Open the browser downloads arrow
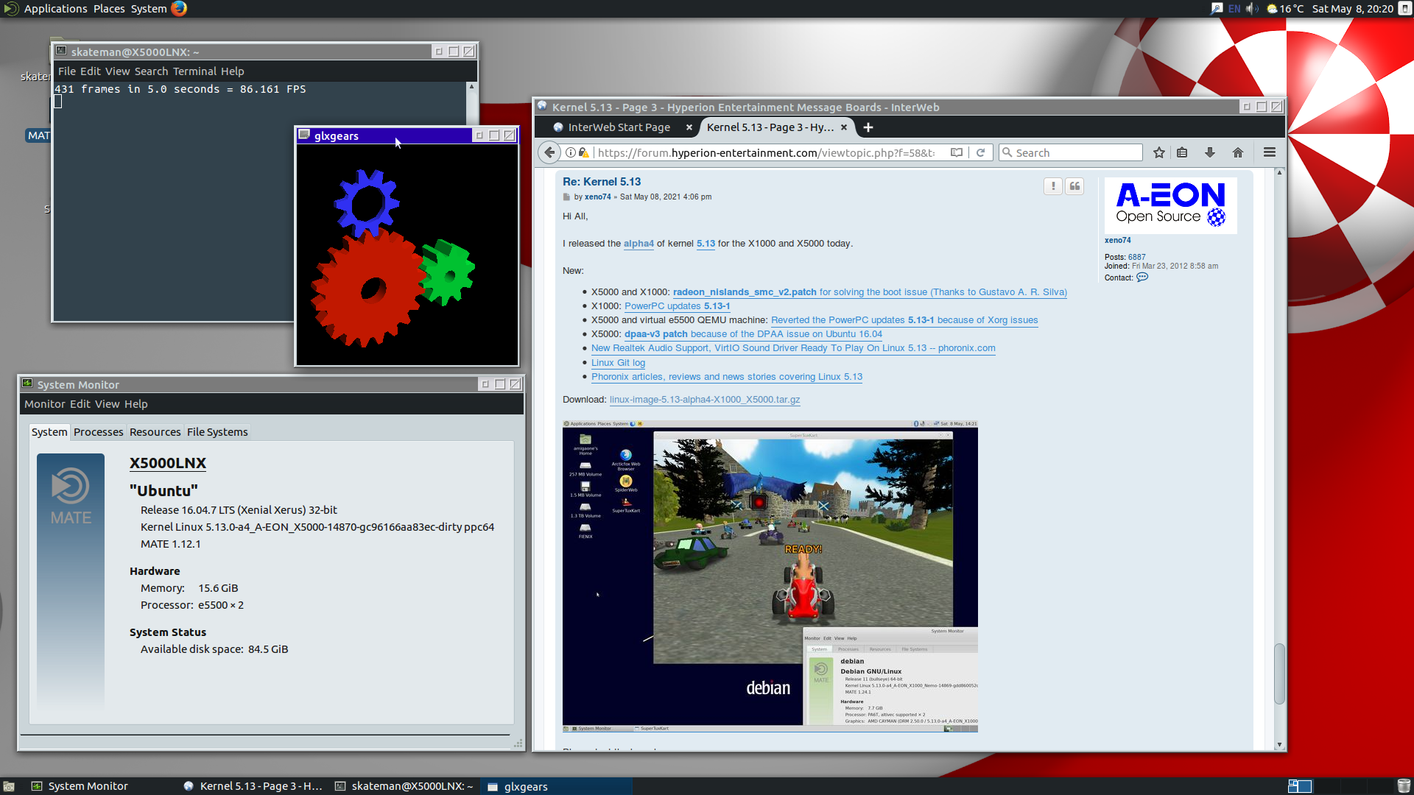The height and width of the screenshot is (795, 1414). [x=1209, y=152]
